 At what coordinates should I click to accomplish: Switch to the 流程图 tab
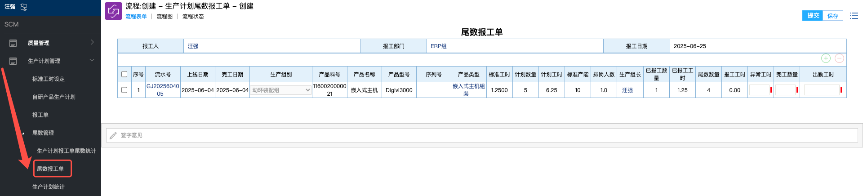click(165, 17)
